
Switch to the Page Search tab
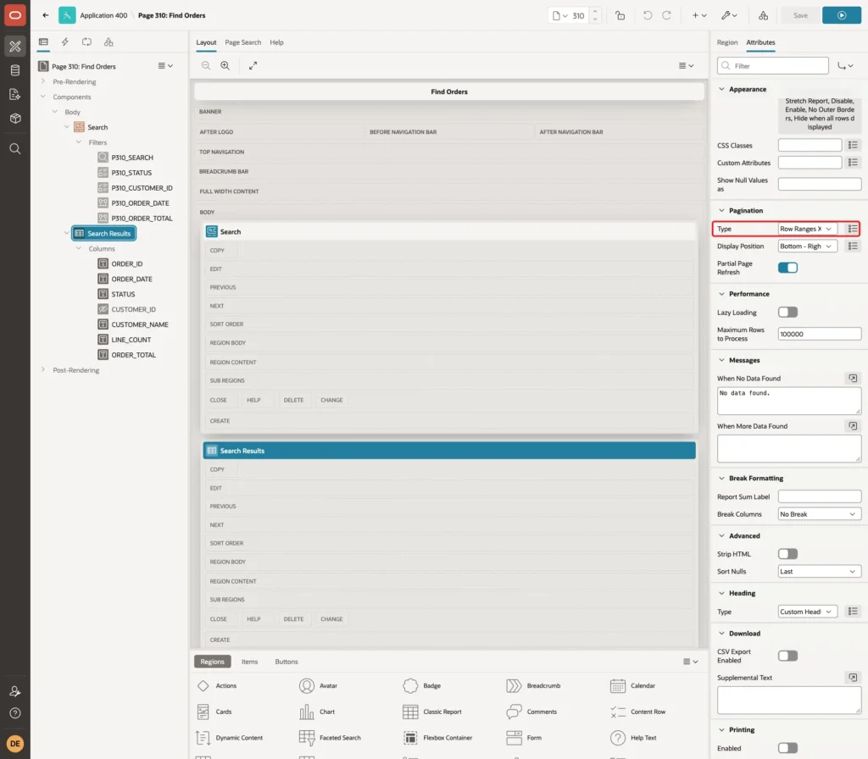pyautogui.click(x=242, y=42)
